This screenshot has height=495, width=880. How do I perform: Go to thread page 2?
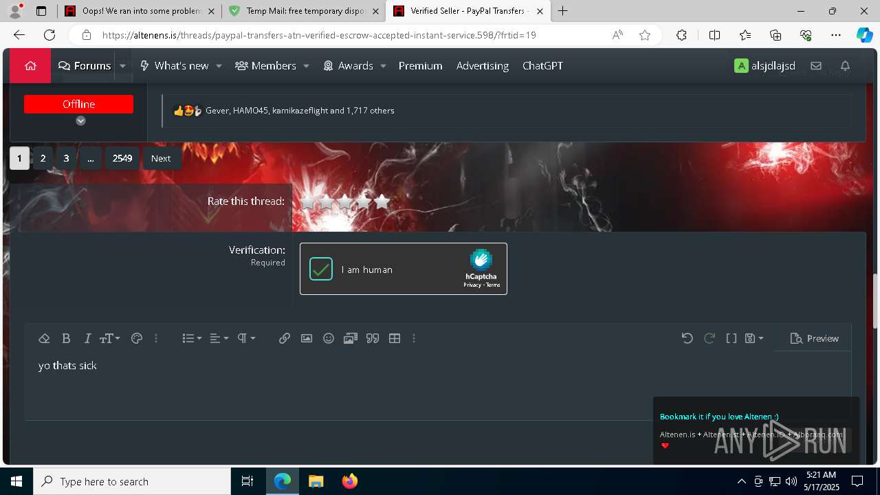point(43,158)
